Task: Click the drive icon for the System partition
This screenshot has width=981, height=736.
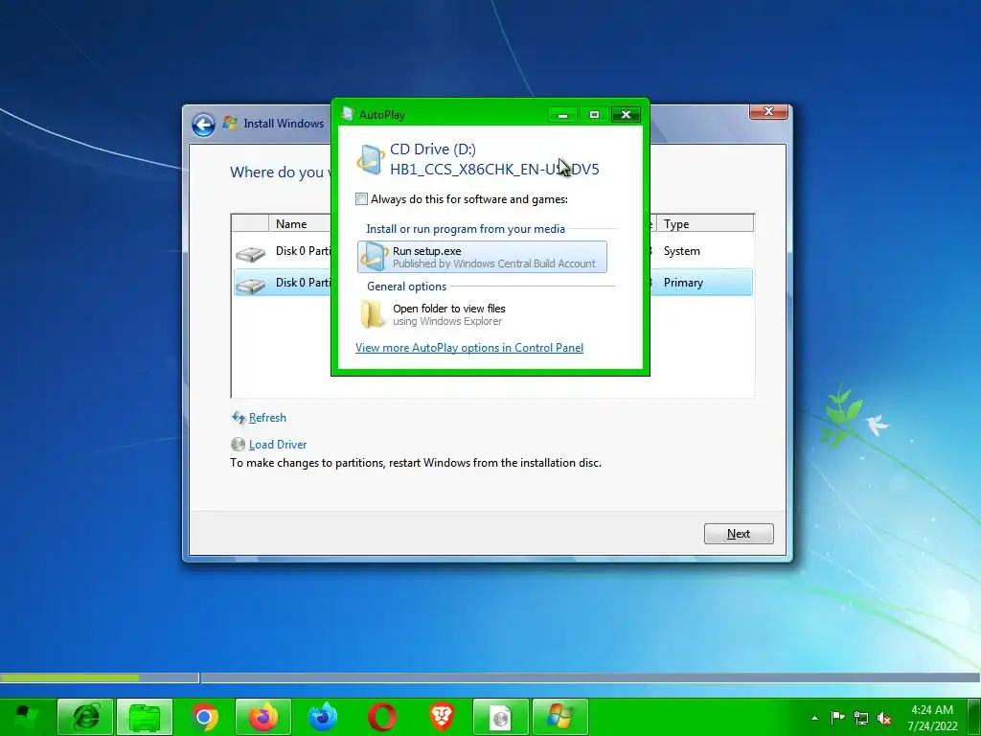Action: [x=250, y=253]
